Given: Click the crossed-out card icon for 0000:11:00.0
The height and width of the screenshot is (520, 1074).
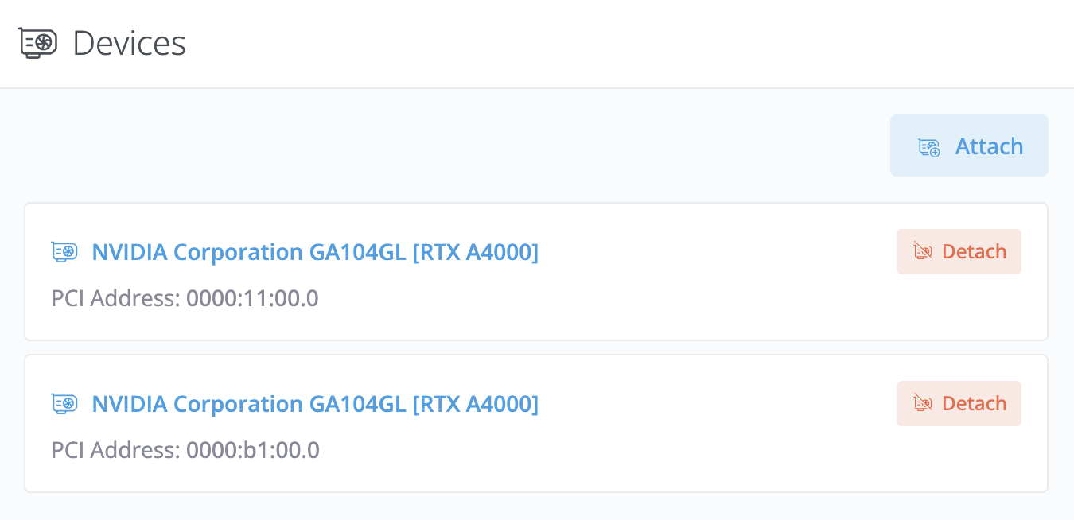Looking at the screenshot, I should (923, 252).
